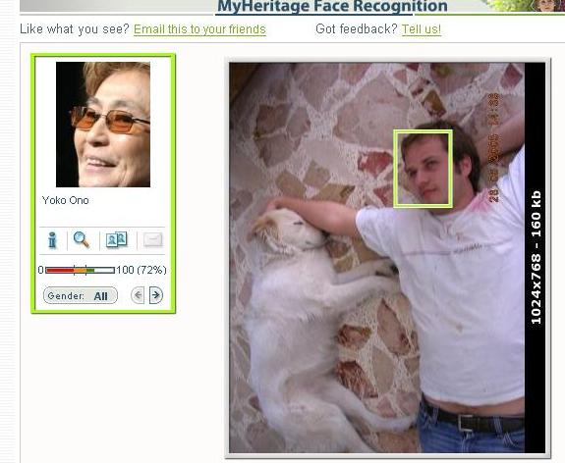The height and width of the screenshot is (463, 565).
Task: Click the (72%) match percentage text
Action: click(x=151, y=270)
